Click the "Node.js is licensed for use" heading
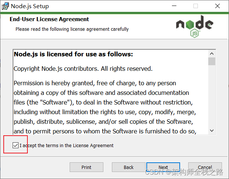This screenshot has height=179, width=229. [73, 54]
